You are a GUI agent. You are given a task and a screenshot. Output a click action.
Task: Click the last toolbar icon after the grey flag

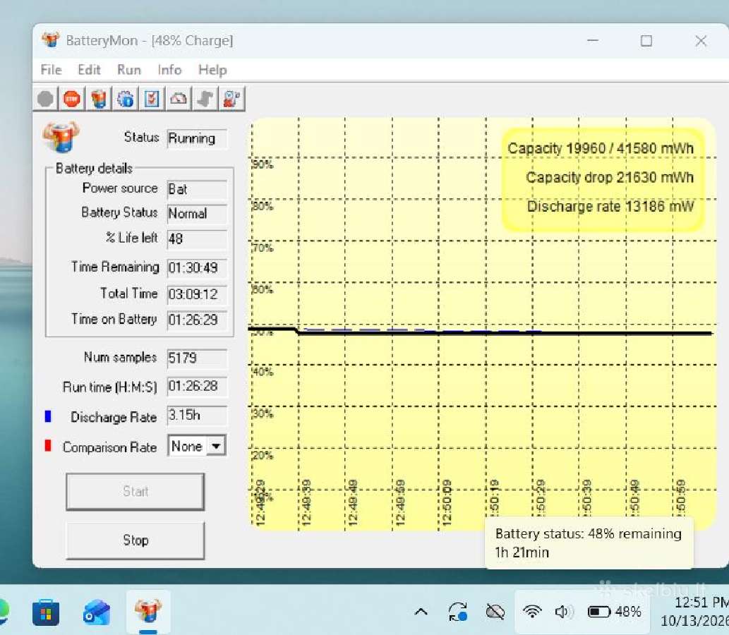[232, 99]
